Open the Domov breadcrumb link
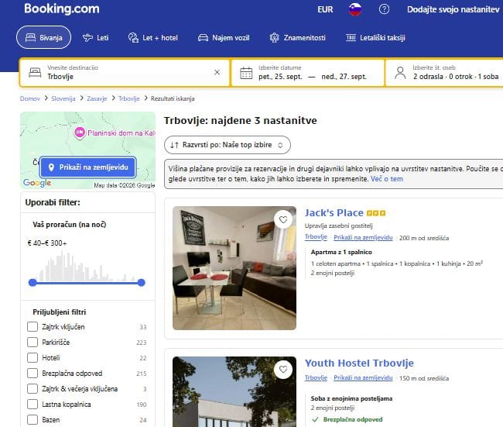The image size is (503, 427). click(x=30, y=98)
